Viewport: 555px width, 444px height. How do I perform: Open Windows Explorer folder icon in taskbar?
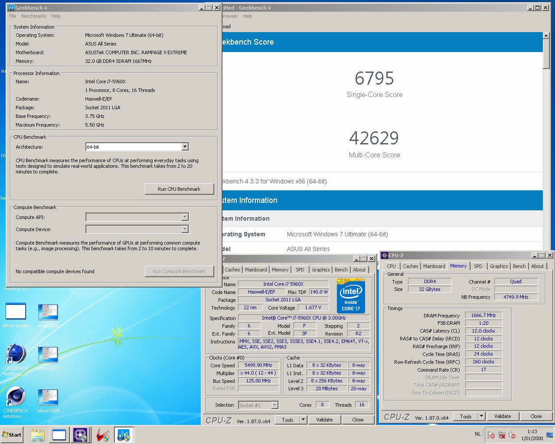tap(38, 435)
